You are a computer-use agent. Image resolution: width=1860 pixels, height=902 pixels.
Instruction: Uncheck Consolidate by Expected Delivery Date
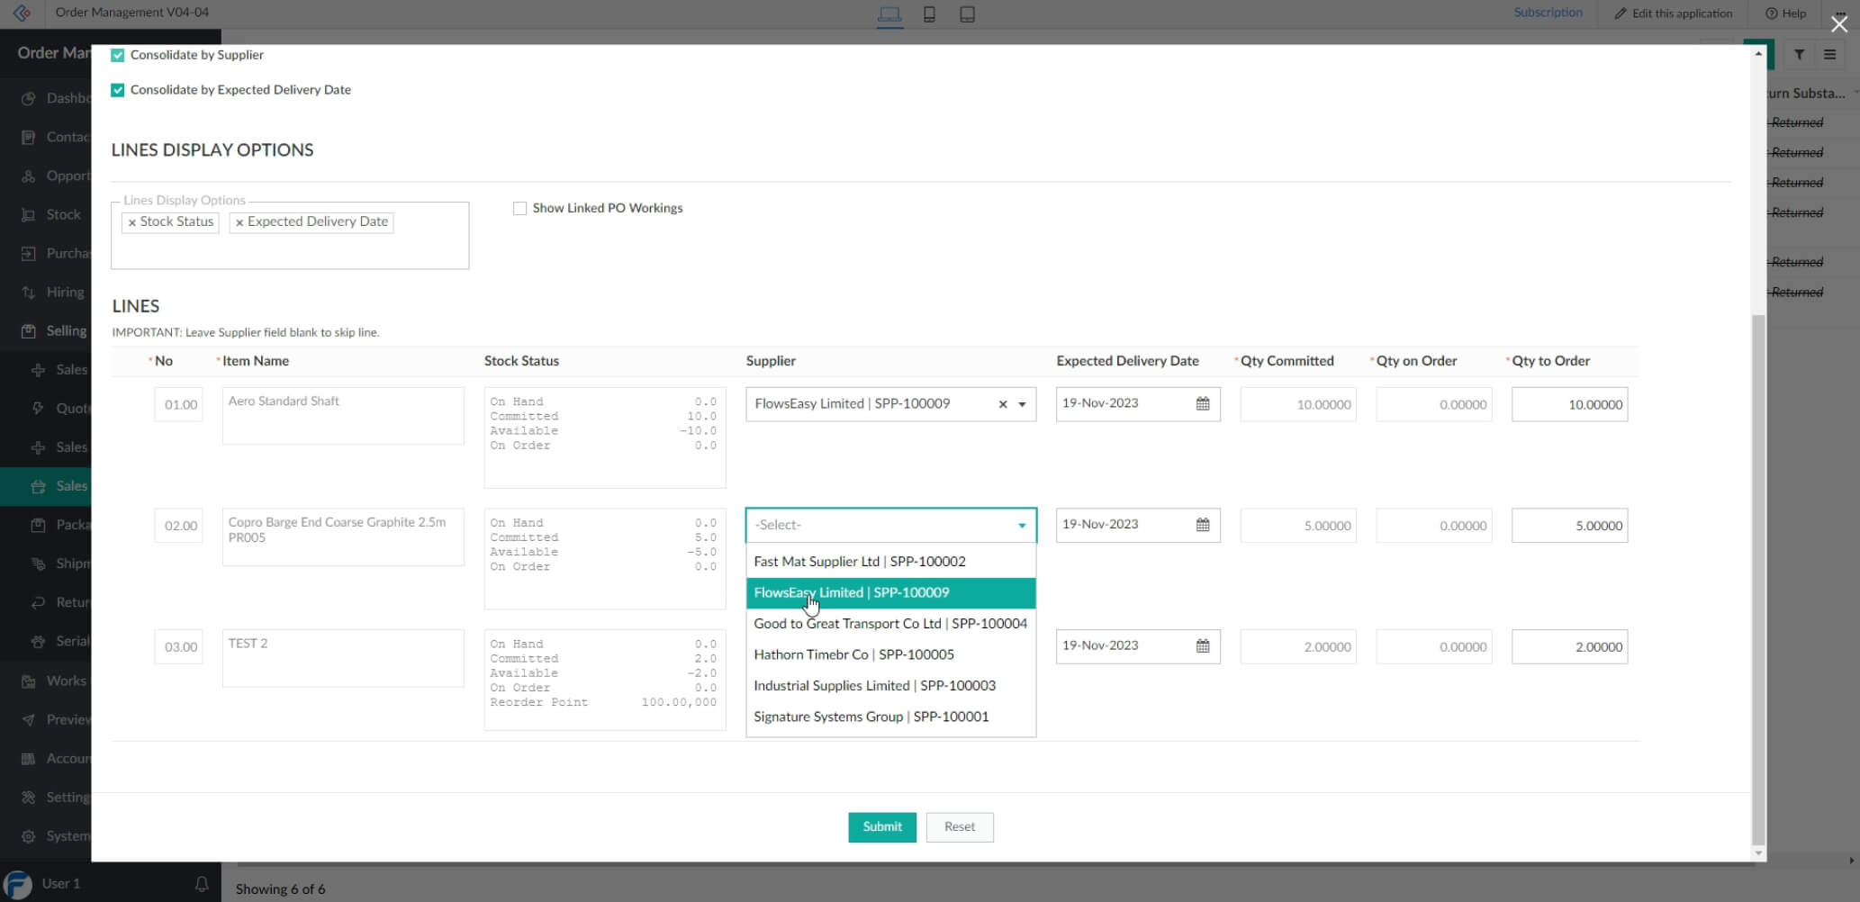click(118, 90)
